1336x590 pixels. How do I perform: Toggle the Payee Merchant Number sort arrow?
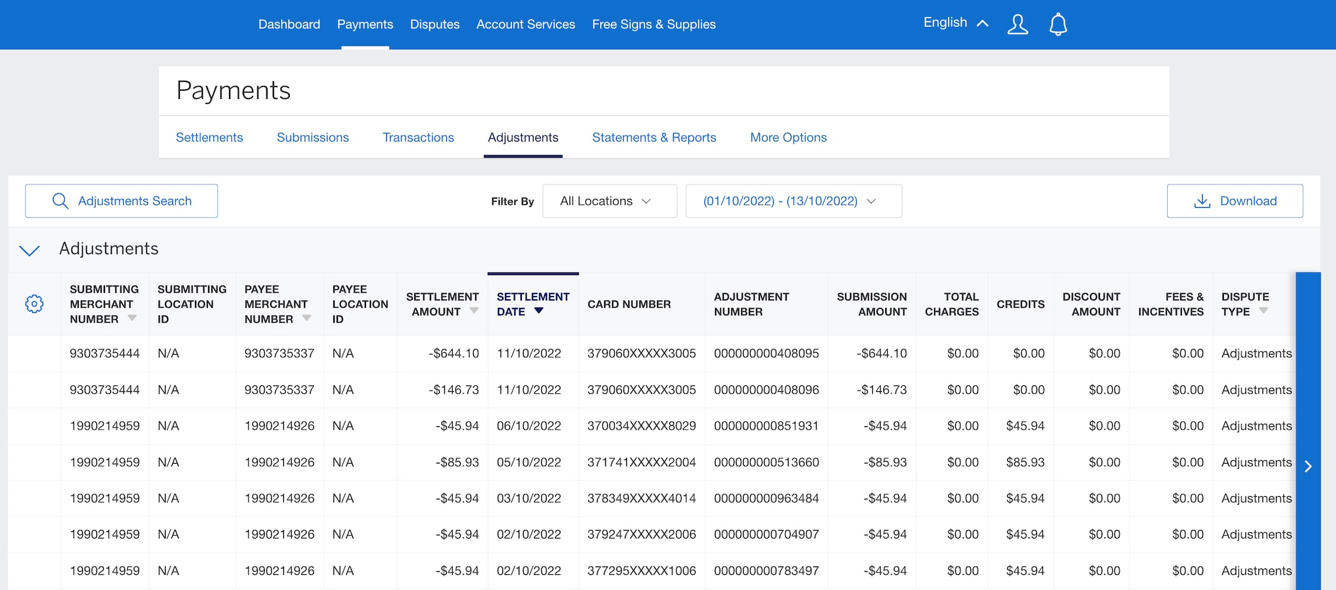[307, 319]
